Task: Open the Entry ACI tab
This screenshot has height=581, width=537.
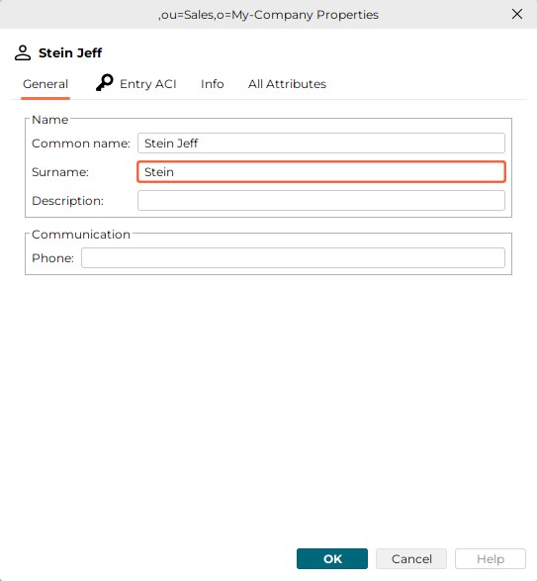Action: tap(135, 83)
